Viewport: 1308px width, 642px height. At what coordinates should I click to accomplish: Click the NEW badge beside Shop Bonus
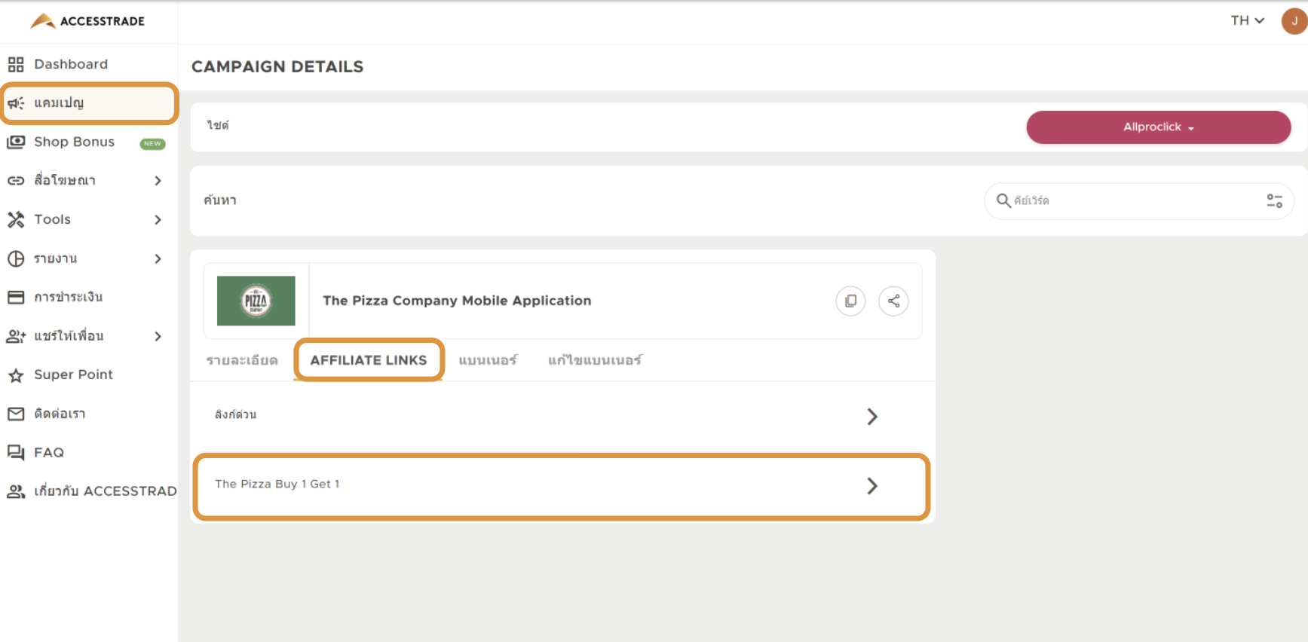coord(152,143)
